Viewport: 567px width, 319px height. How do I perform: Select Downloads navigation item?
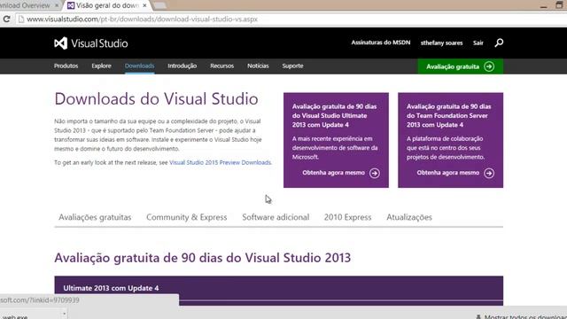pos(140,66)
